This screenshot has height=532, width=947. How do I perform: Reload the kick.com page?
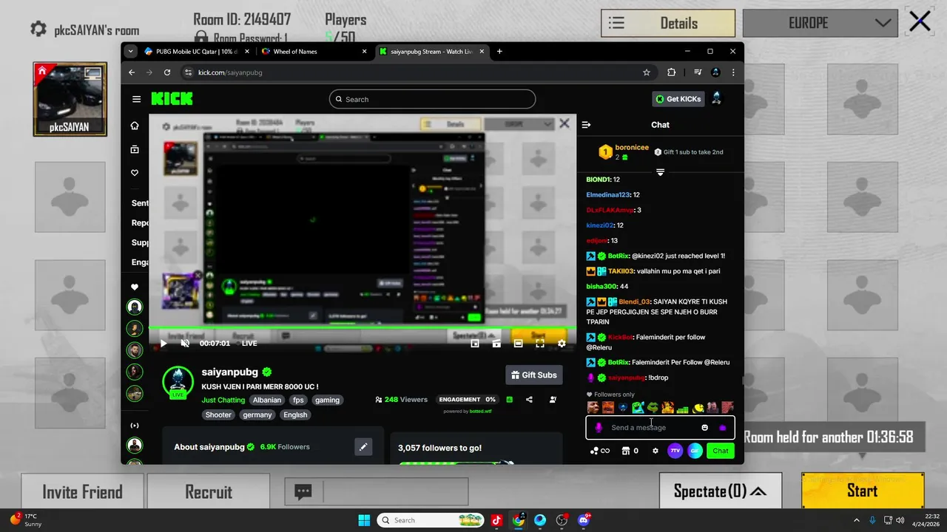tap(167, 72)
